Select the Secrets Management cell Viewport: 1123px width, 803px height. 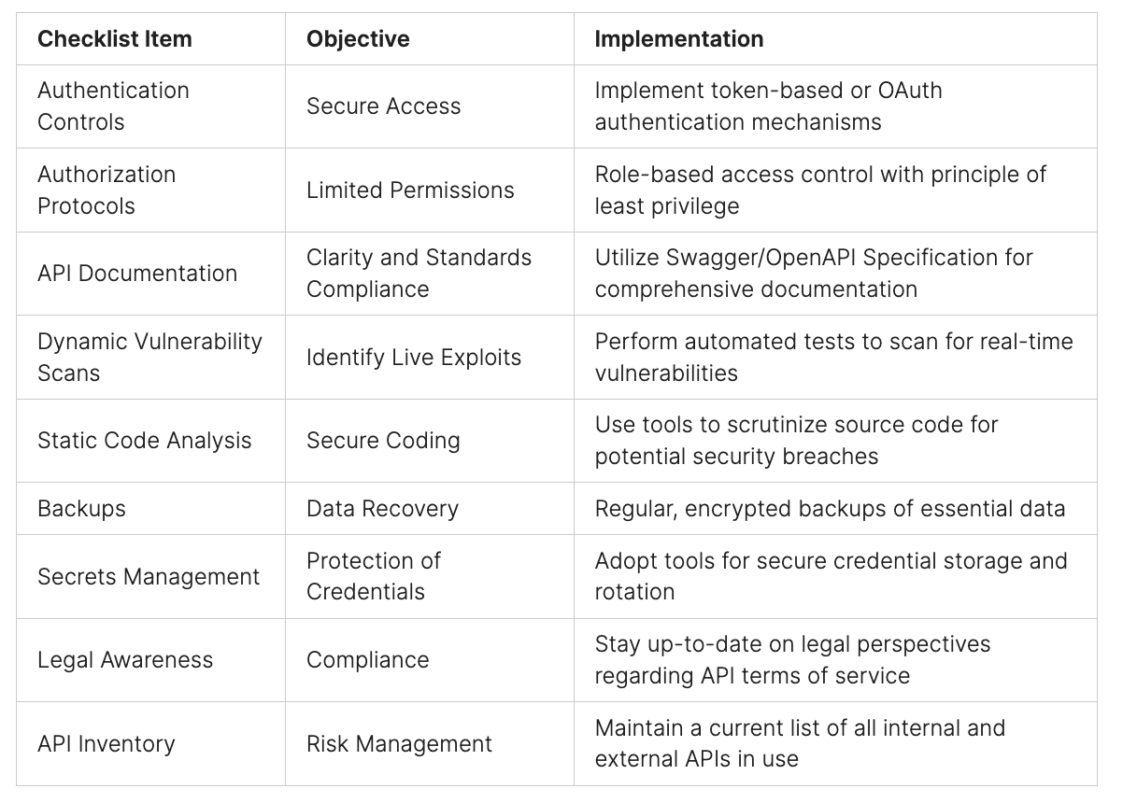(149, 576)
